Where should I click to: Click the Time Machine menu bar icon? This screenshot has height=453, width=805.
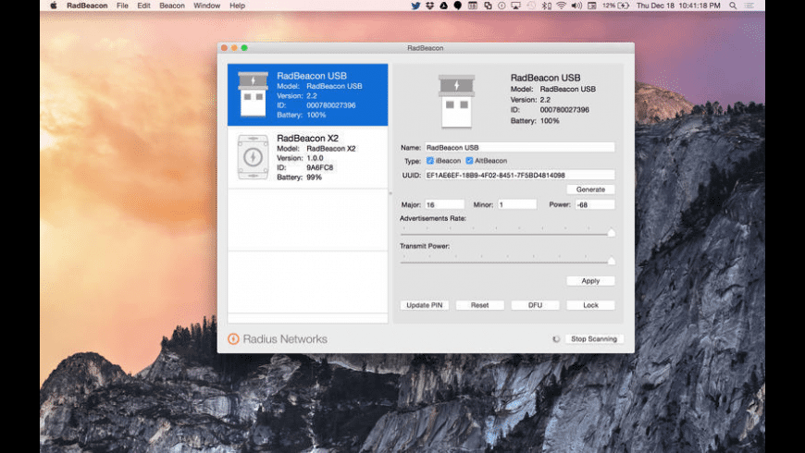click(531, 6)
